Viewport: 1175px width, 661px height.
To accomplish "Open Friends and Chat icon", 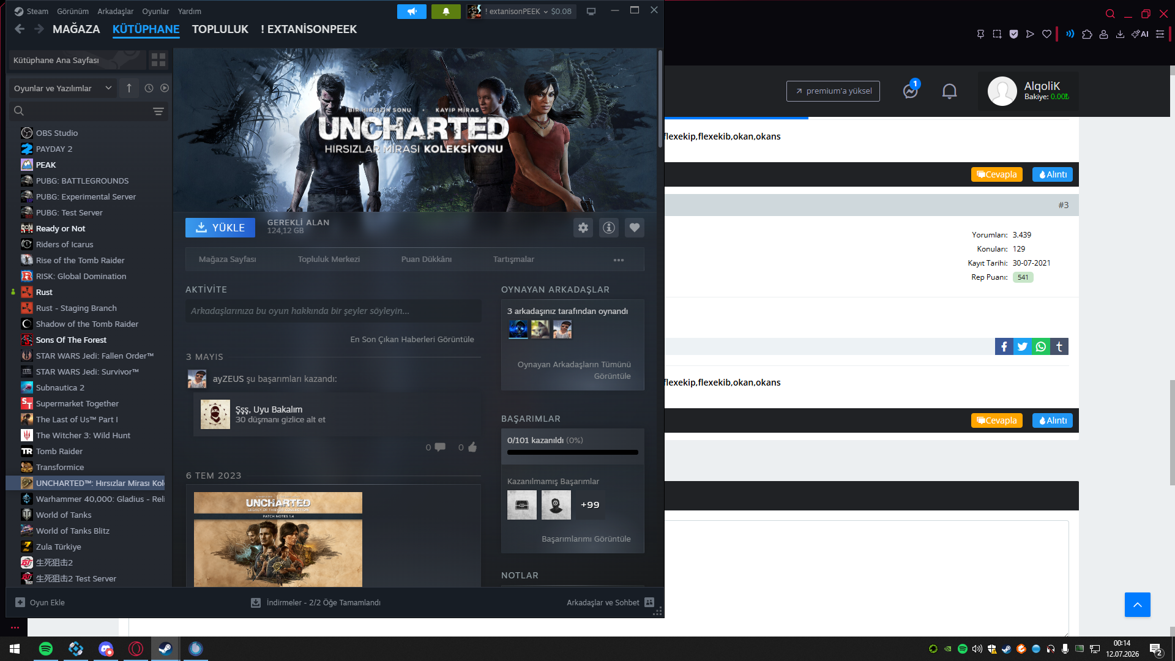I will point(650,603).
